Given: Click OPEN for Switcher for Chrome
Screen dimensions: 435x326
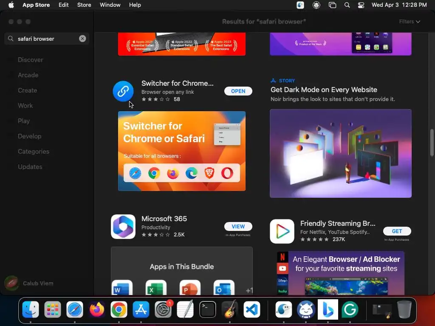Looking at the screenshot, I should pos(238,91).
